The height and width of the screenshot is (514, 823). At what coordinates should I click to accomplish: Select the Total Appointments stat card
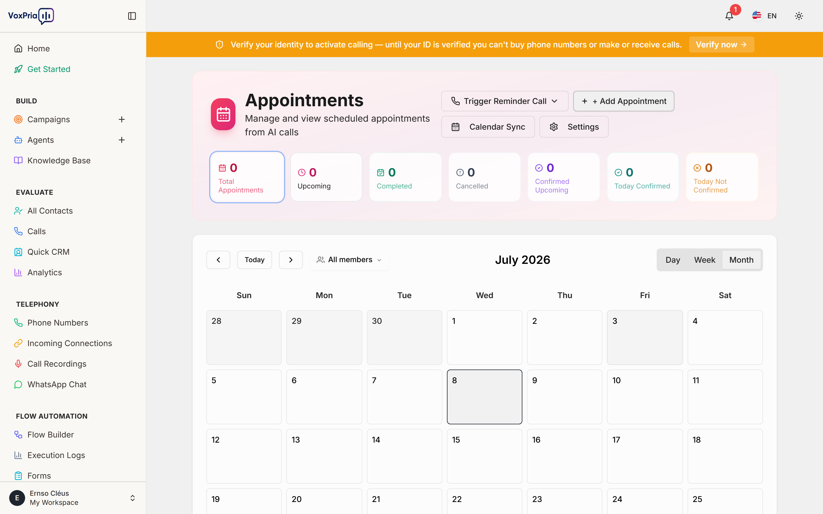click(247, 177)
